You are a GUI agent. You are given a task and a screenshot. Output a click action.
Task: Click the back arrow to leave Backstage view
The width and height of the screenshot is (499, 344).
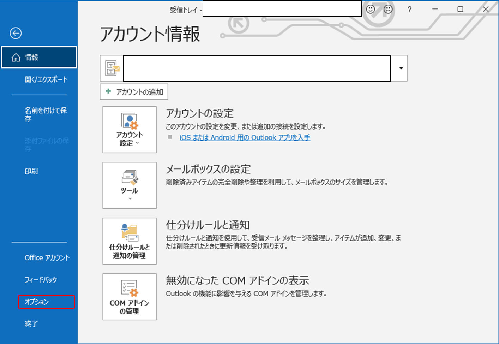pos(16,33)
